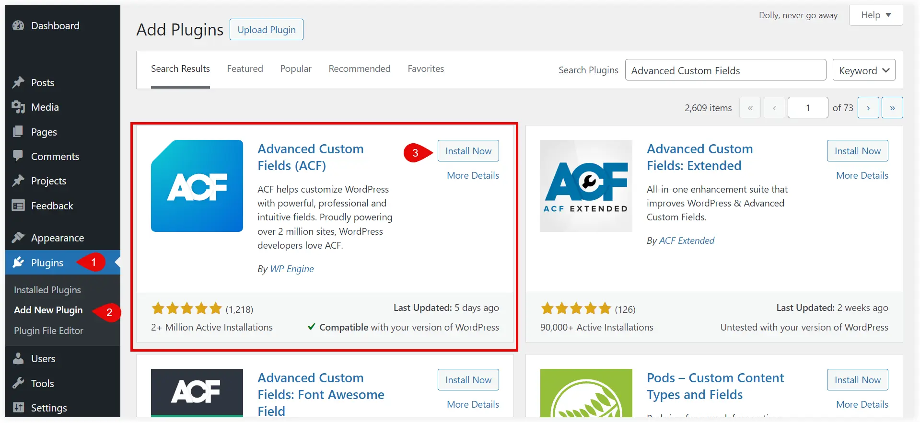Click the Upload Plugin button

(x=267, y=30)
